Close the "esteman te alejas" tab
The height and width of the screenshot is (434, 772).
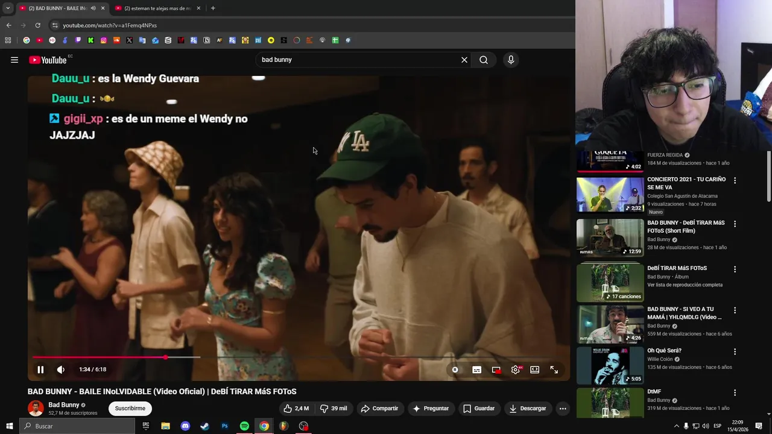pyautogui.click(x=198, y=8)
